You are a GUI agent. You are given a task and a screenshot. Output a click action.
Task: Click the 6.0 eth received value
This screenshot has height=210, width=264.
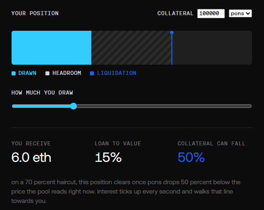tap(31, 157)
